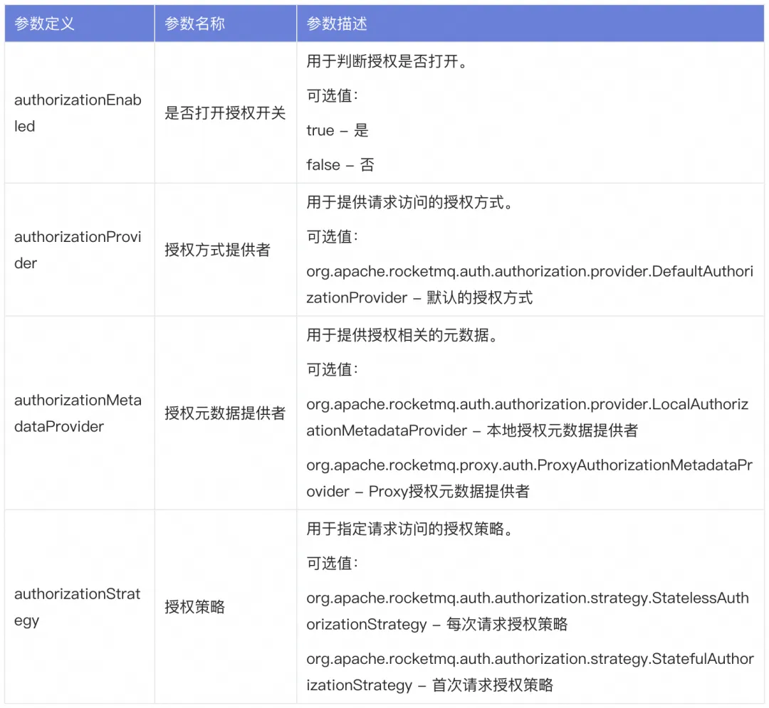The width and height of the screenshot is (769, 708).
Task: Click 可选值 in the authorizationEnabled row
Action: click(x=333, y=95)
